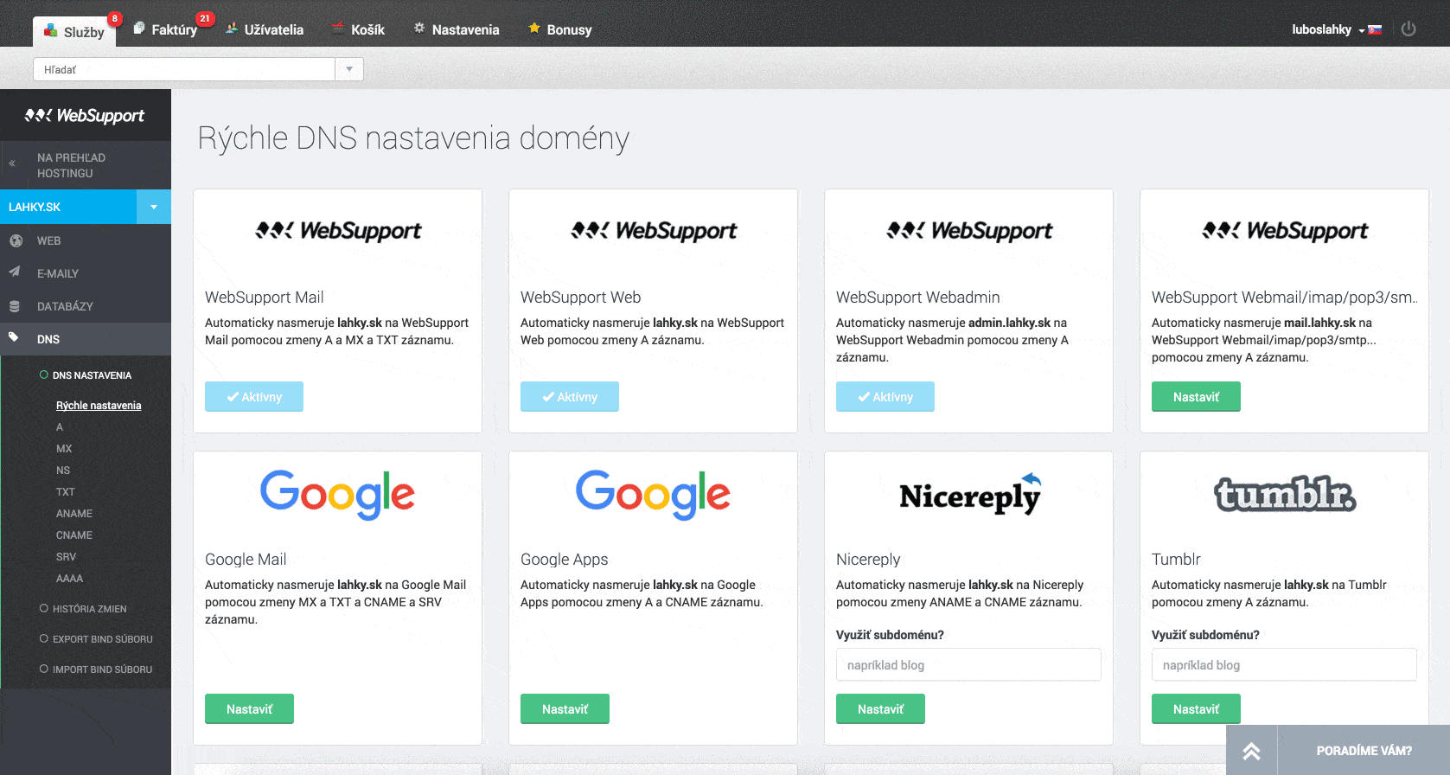Open the SRV record list
Viewport: 1450px width, 775px height.
[x=66, y=557]
